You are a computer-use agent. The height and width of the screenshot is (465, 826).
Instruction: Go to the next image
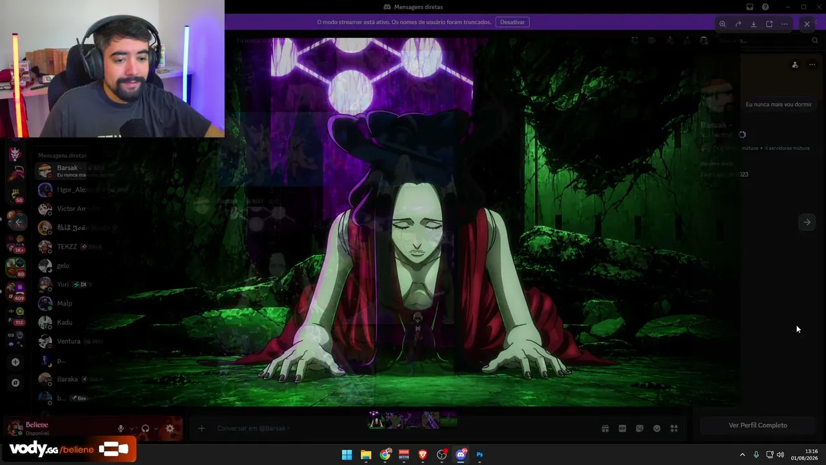807,222
